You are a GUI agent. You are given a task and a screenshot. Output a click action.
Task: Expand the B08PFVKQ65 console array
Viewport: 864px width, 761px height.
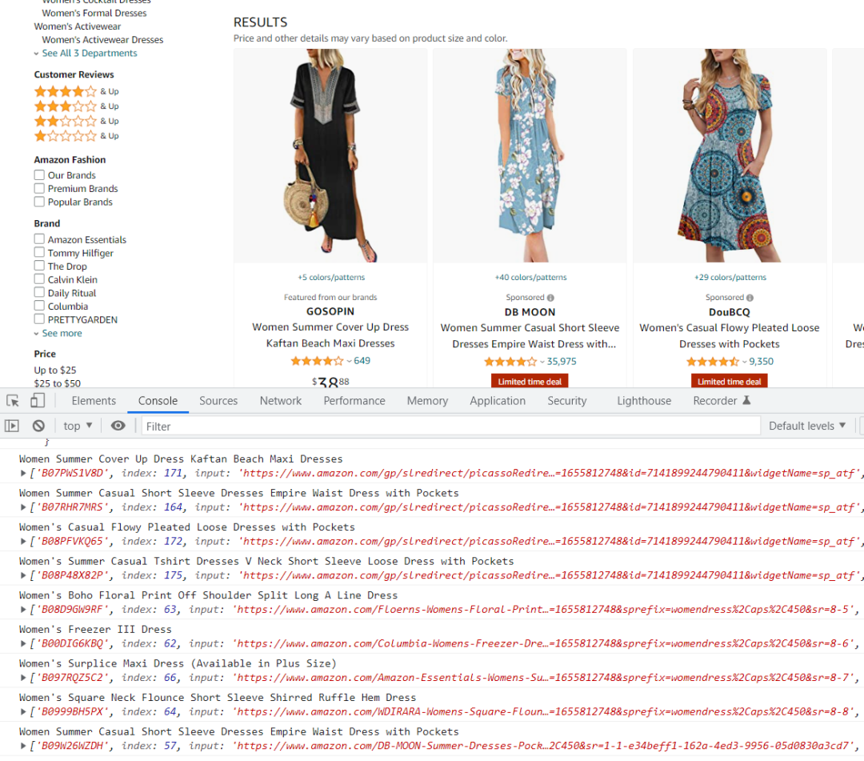tap(23, 541)
